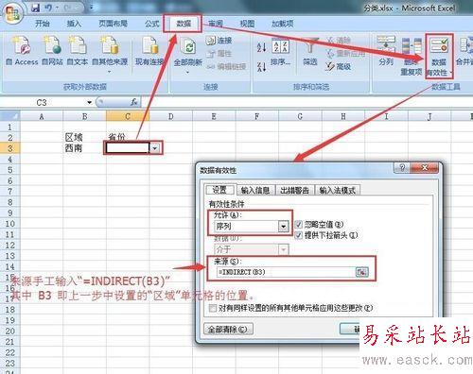Expand the Refresh All dropdown arrow

click(x=187, y=72)
